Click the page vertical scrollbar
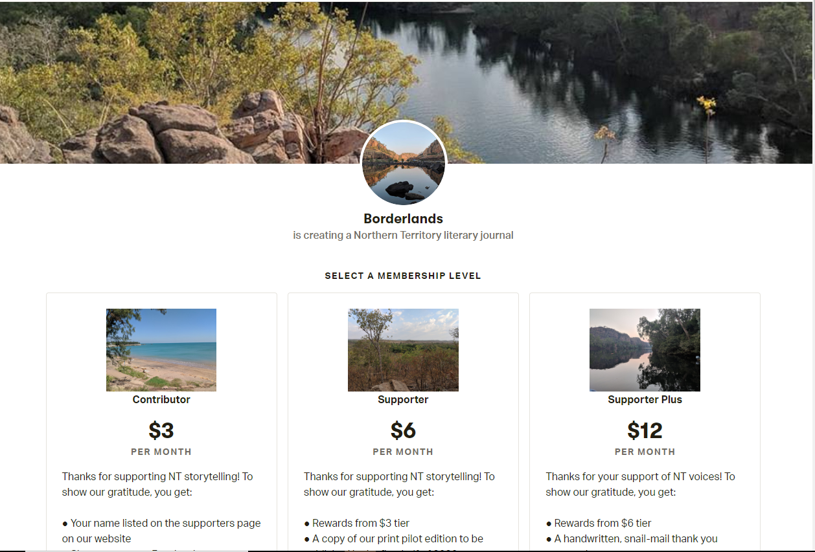The image size is (815, 552). [813, 276]
